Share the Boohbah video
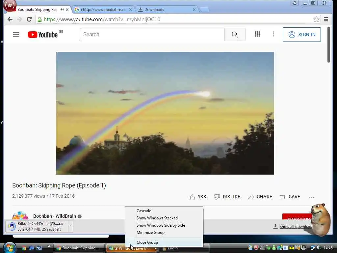Viewport: 337px width, 253px height. pos(260,197)
